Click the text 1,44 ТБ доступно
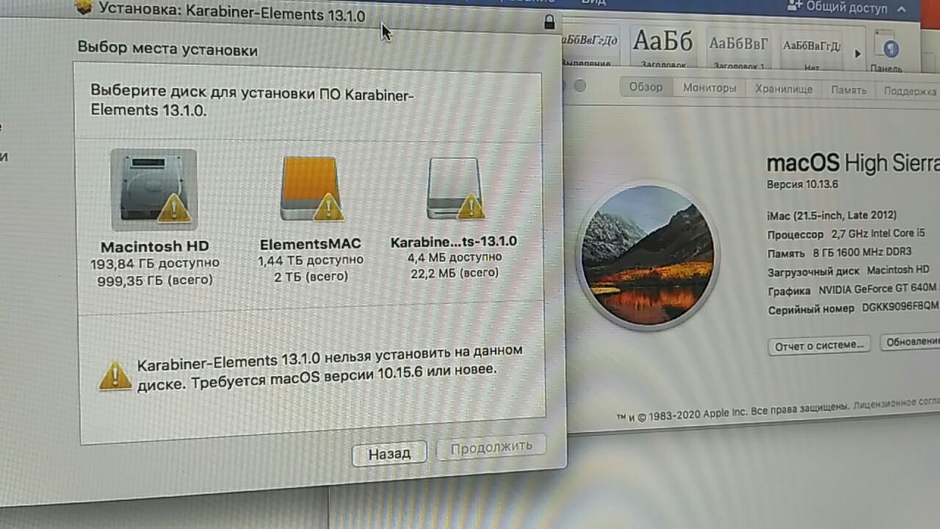Image resolution: width=940 pixels, height=529 pixels. 311,261
